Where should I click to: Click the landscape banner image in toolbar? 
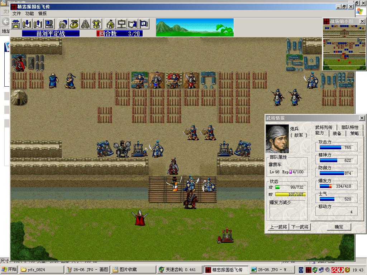point(195,27)
